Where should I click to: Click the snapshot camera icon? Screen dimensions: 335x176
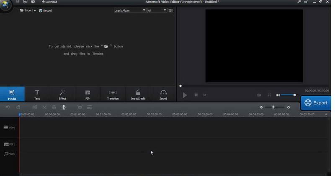tap(259, 95)
